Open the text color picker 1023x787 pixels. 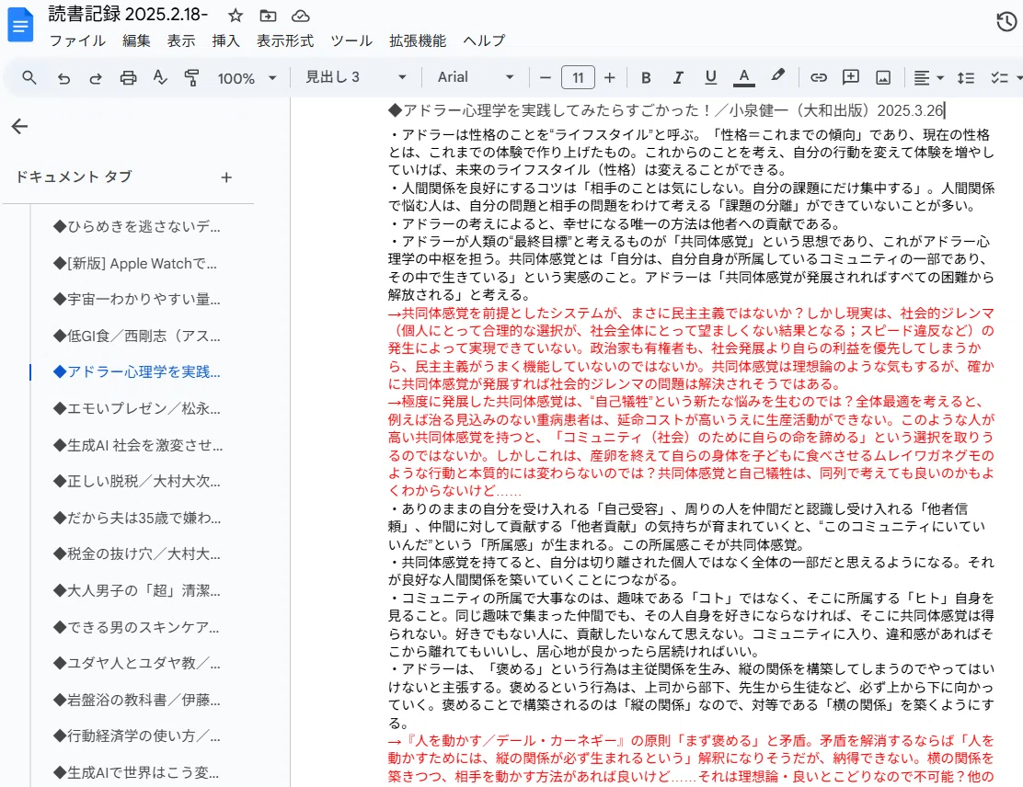click(x=743, y=77)
